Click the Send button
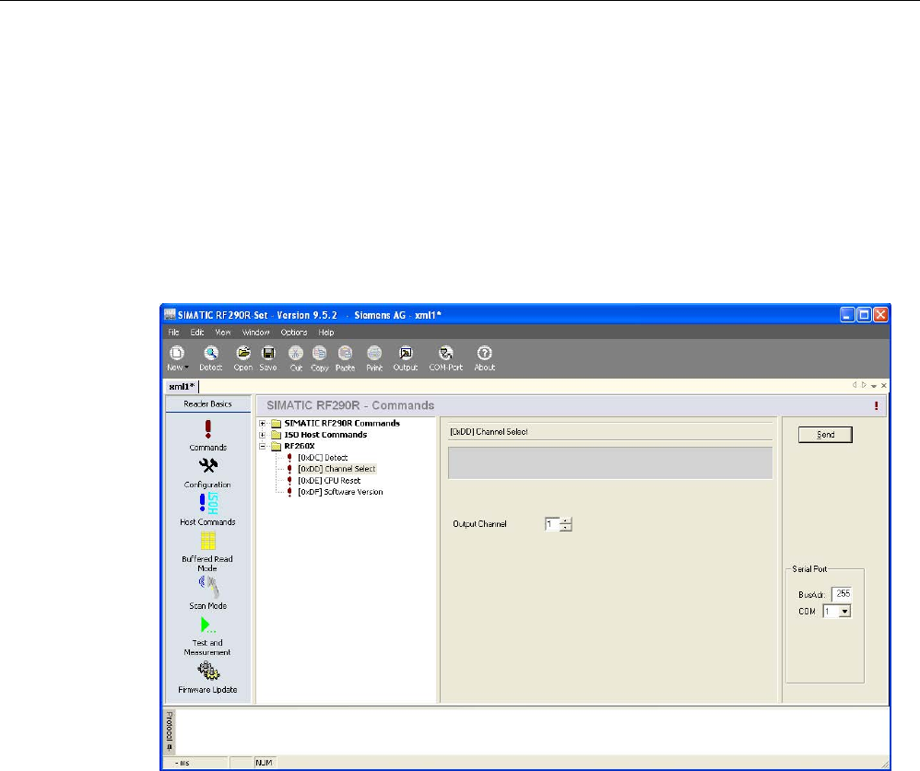The height and width of the screenshot is (771, 920). [x=826, y=435]
